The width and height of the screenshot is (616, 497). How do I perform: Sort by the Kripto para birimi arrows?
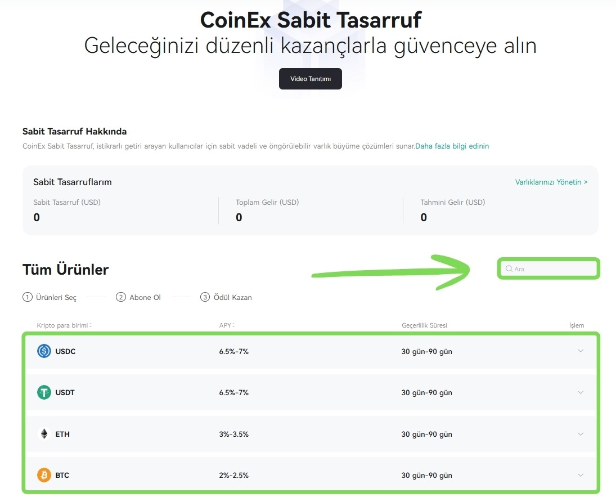(91, 325)
